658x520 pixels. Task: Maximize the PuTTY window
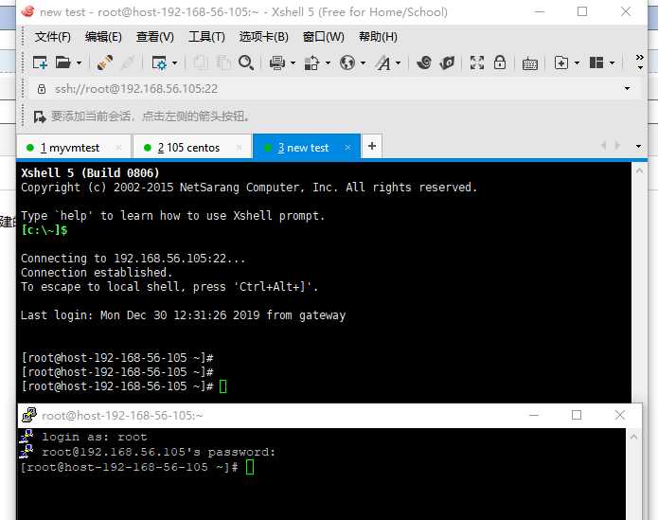577,415
